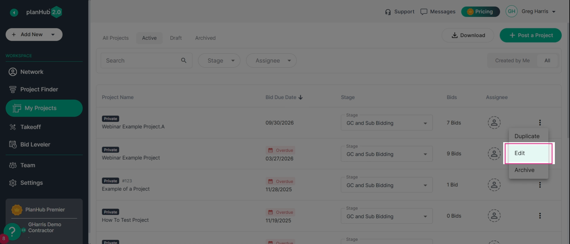The height and width of the screenshot is (244, 570).
Task: Sort by Bid Due Date column
Action: [x=284, y=97]
